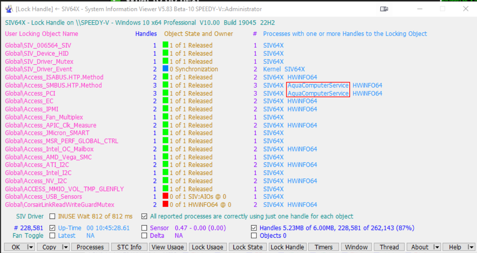Select Global\Access_AMD_Vega_SMC lock name
477x253 pixels.
(48, 157)
